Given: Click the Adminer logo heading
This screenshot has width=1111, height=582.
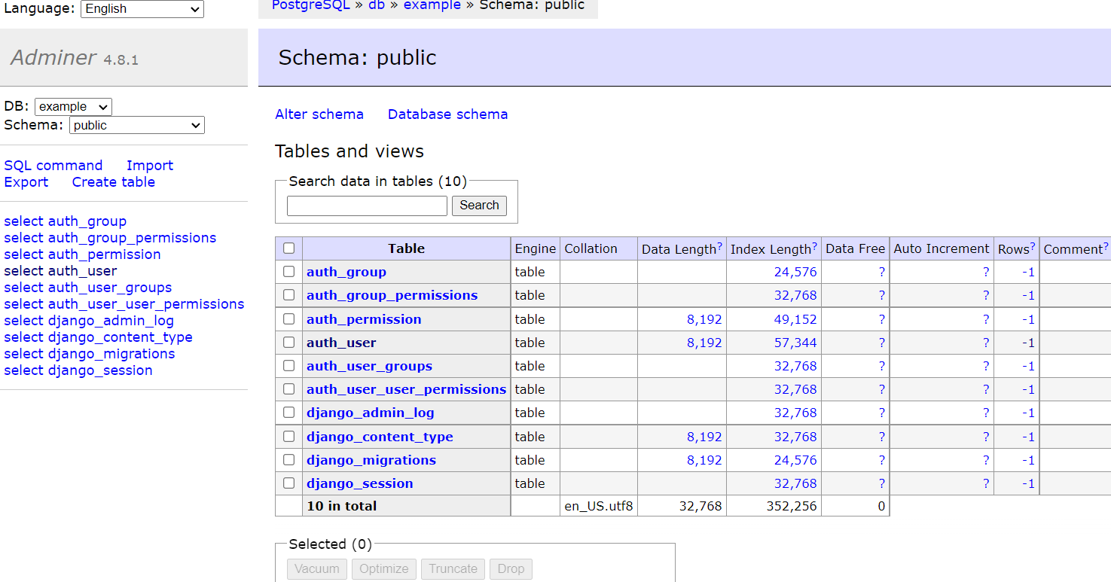Looking at the screenshot, I should (53, 57).
